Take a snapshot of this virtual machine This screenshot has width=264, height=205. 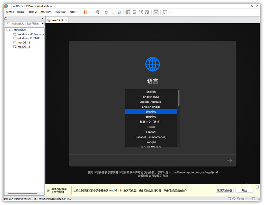click(106, 12)
